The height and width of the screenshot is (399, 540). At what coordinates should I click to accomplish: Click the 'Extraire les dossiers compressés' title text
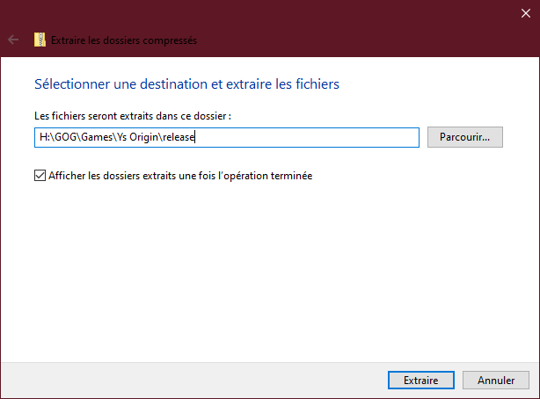click(124, 40)
